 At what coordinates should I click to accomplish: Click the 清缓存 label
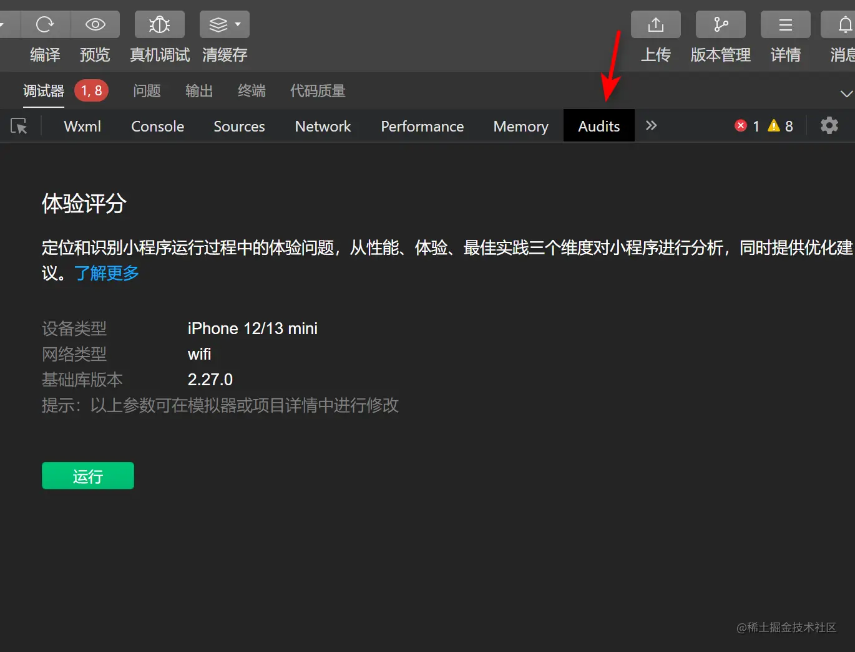(x=225, y=55)
